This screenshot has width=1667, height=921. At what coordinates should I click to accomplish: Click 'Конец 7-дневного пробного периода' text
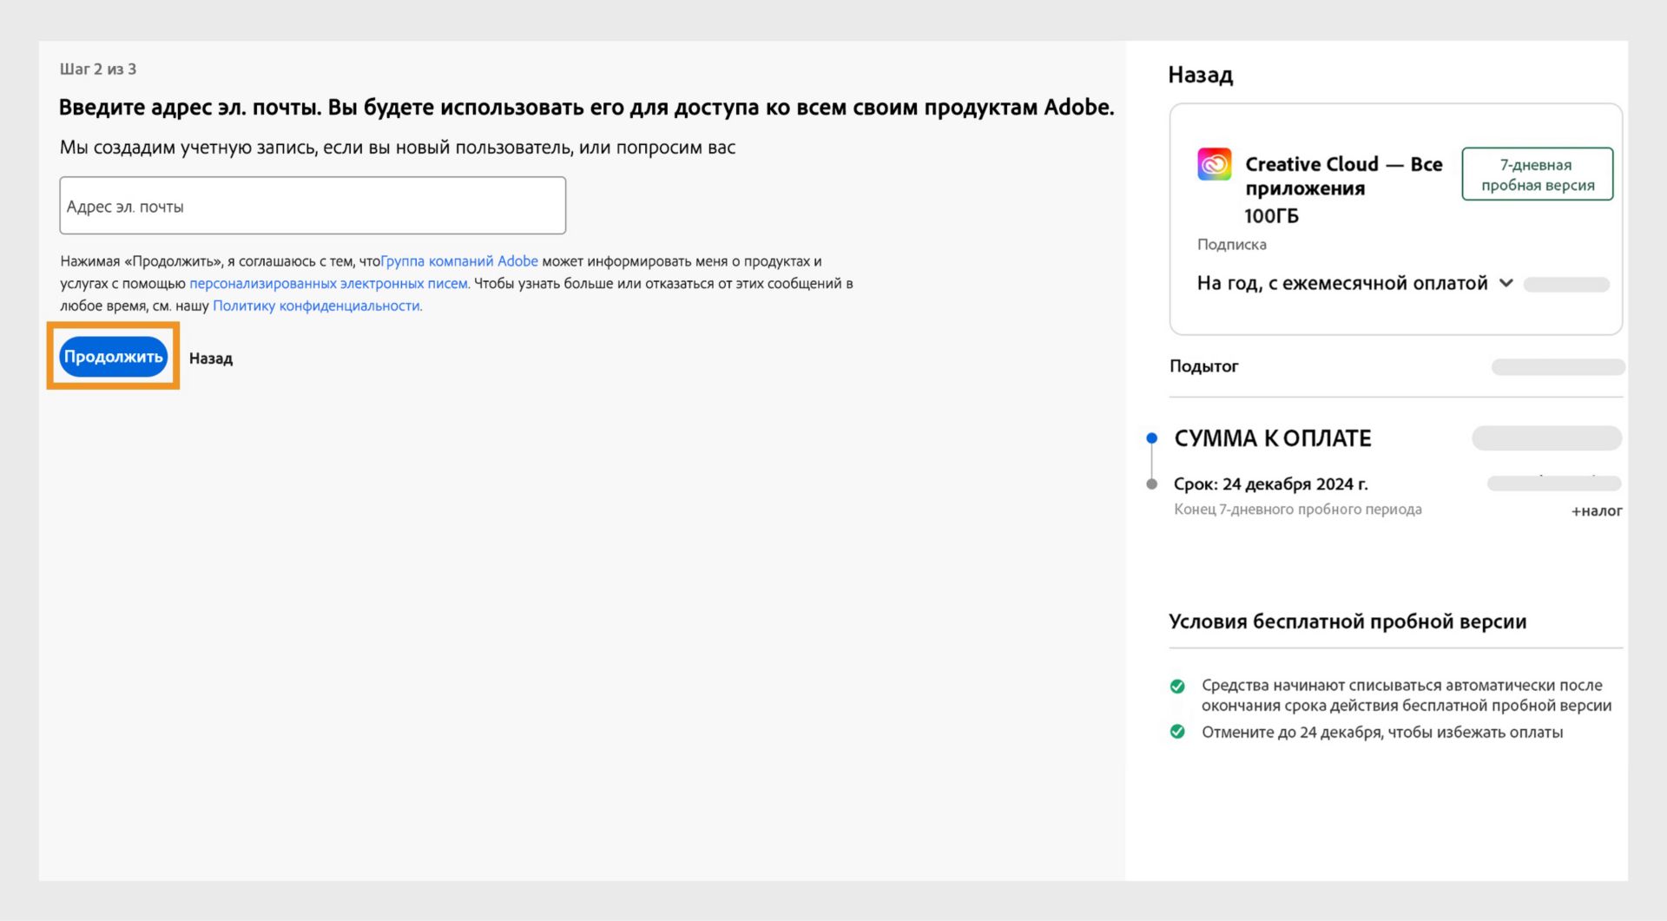pyautogui.click(x=1298, y=510)
